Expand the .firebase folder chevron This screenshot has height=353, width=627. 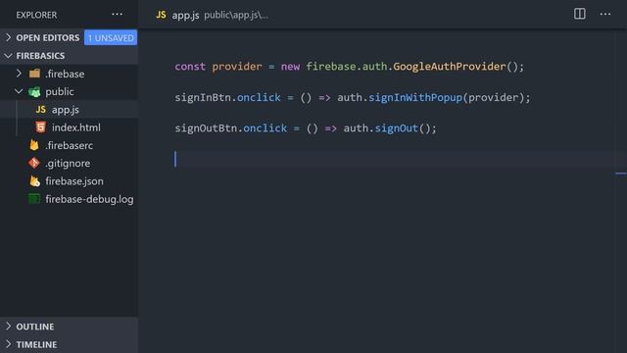(x=19, y=74)
